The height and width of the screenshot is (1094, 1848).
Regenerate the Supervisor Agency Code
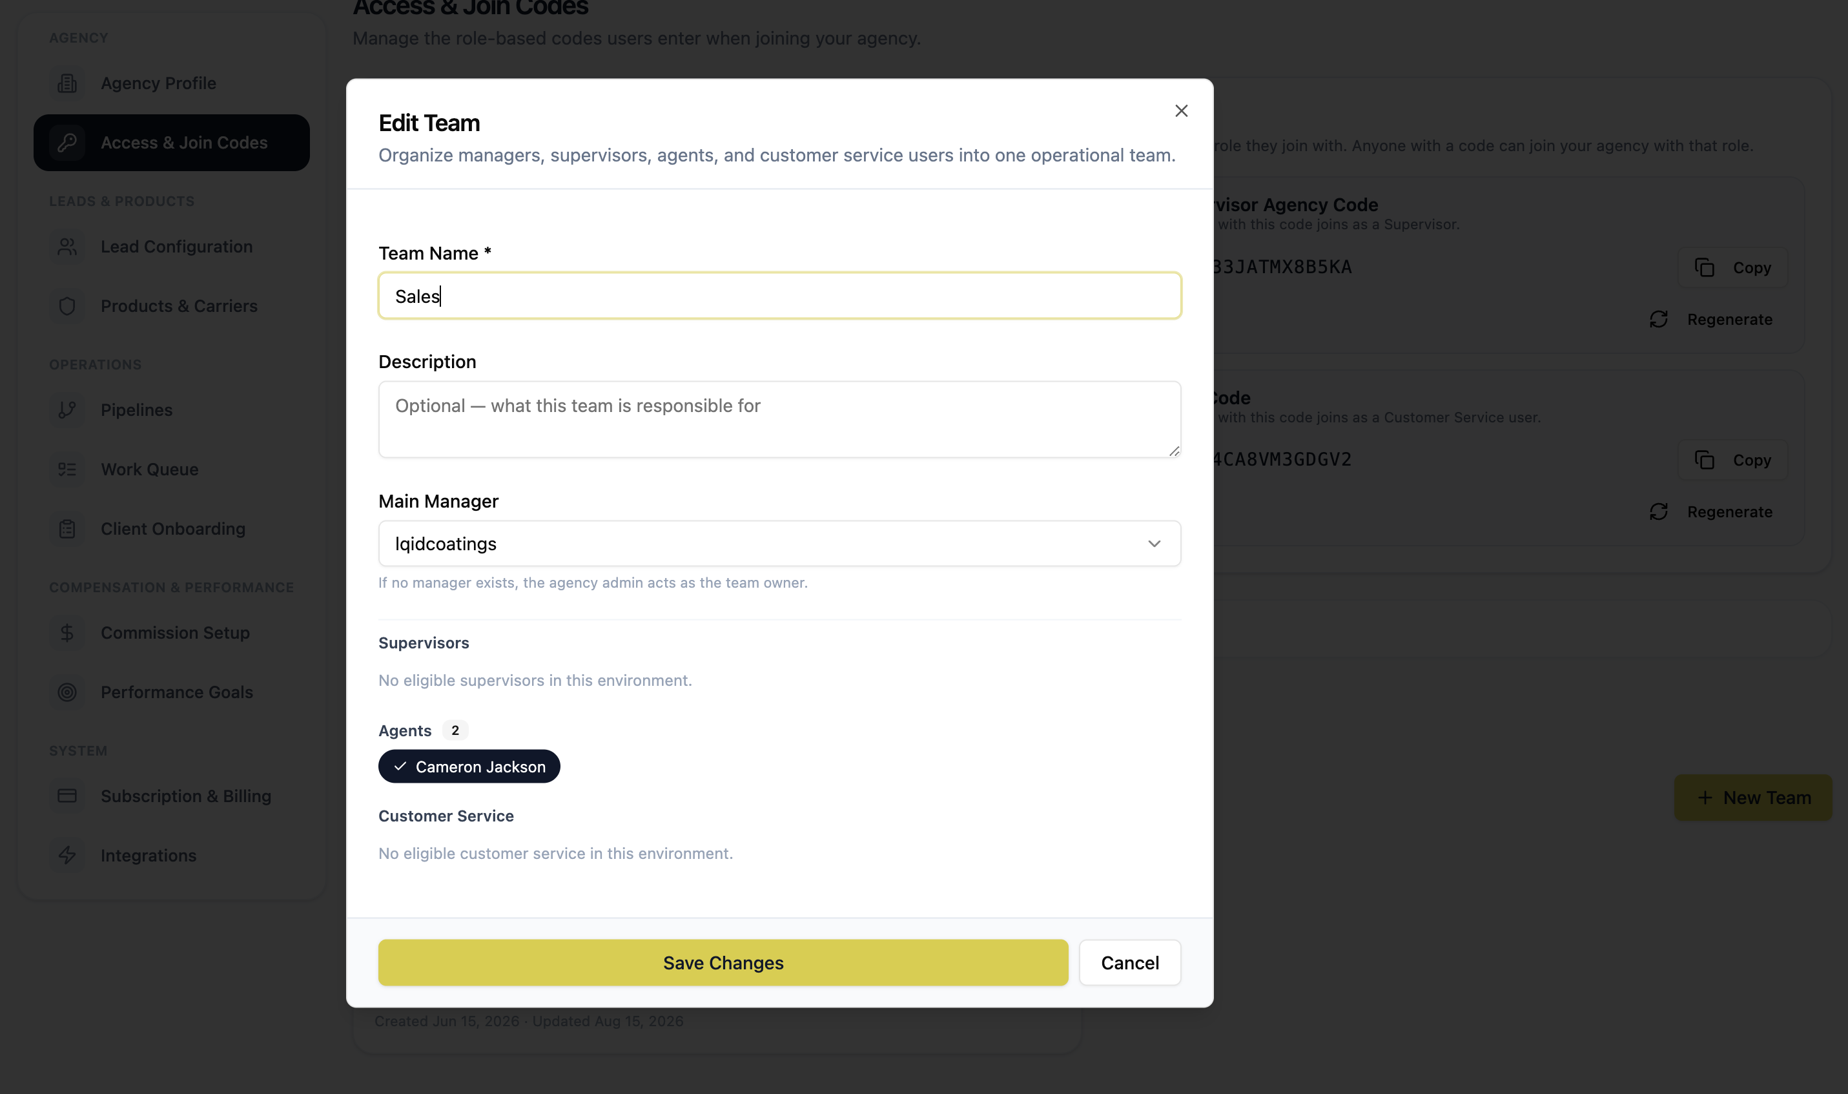pyautogui.click(x=1711, y=319)
